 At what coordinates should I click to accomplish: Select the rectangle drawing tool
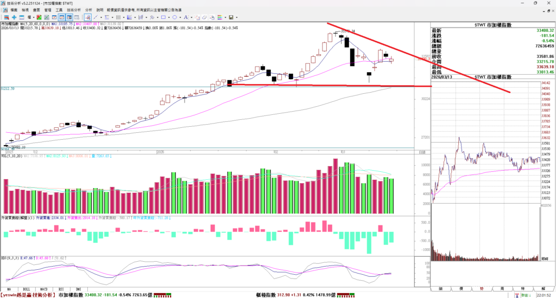(x=163, y=17)
